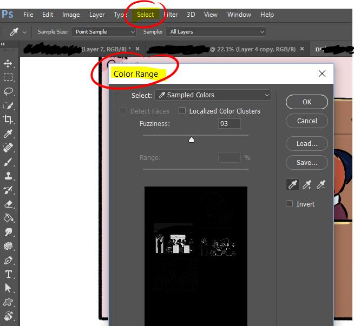Viewport: 354px width, 326px height.
Task: Select the Paint Bucket tool
Action: 9,218
